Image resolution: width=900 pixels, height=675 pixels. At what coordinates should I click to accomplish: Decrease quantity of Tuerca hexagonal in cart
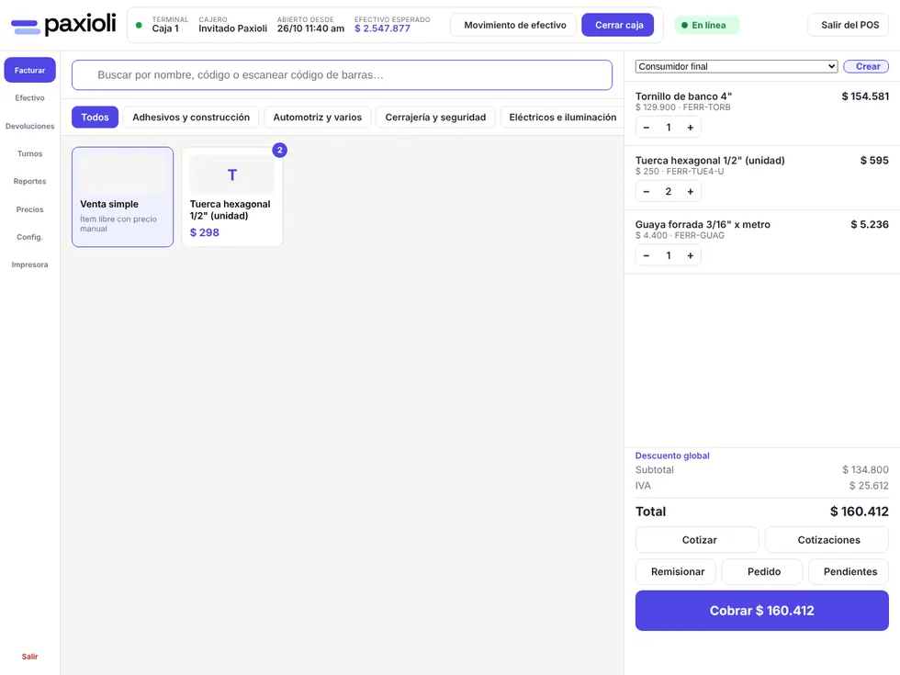[x=647, y=192]
